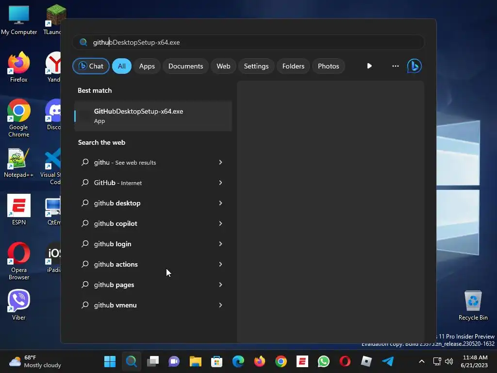
Task: Select Google Chrome desktop shortcut
Action: 19,118
